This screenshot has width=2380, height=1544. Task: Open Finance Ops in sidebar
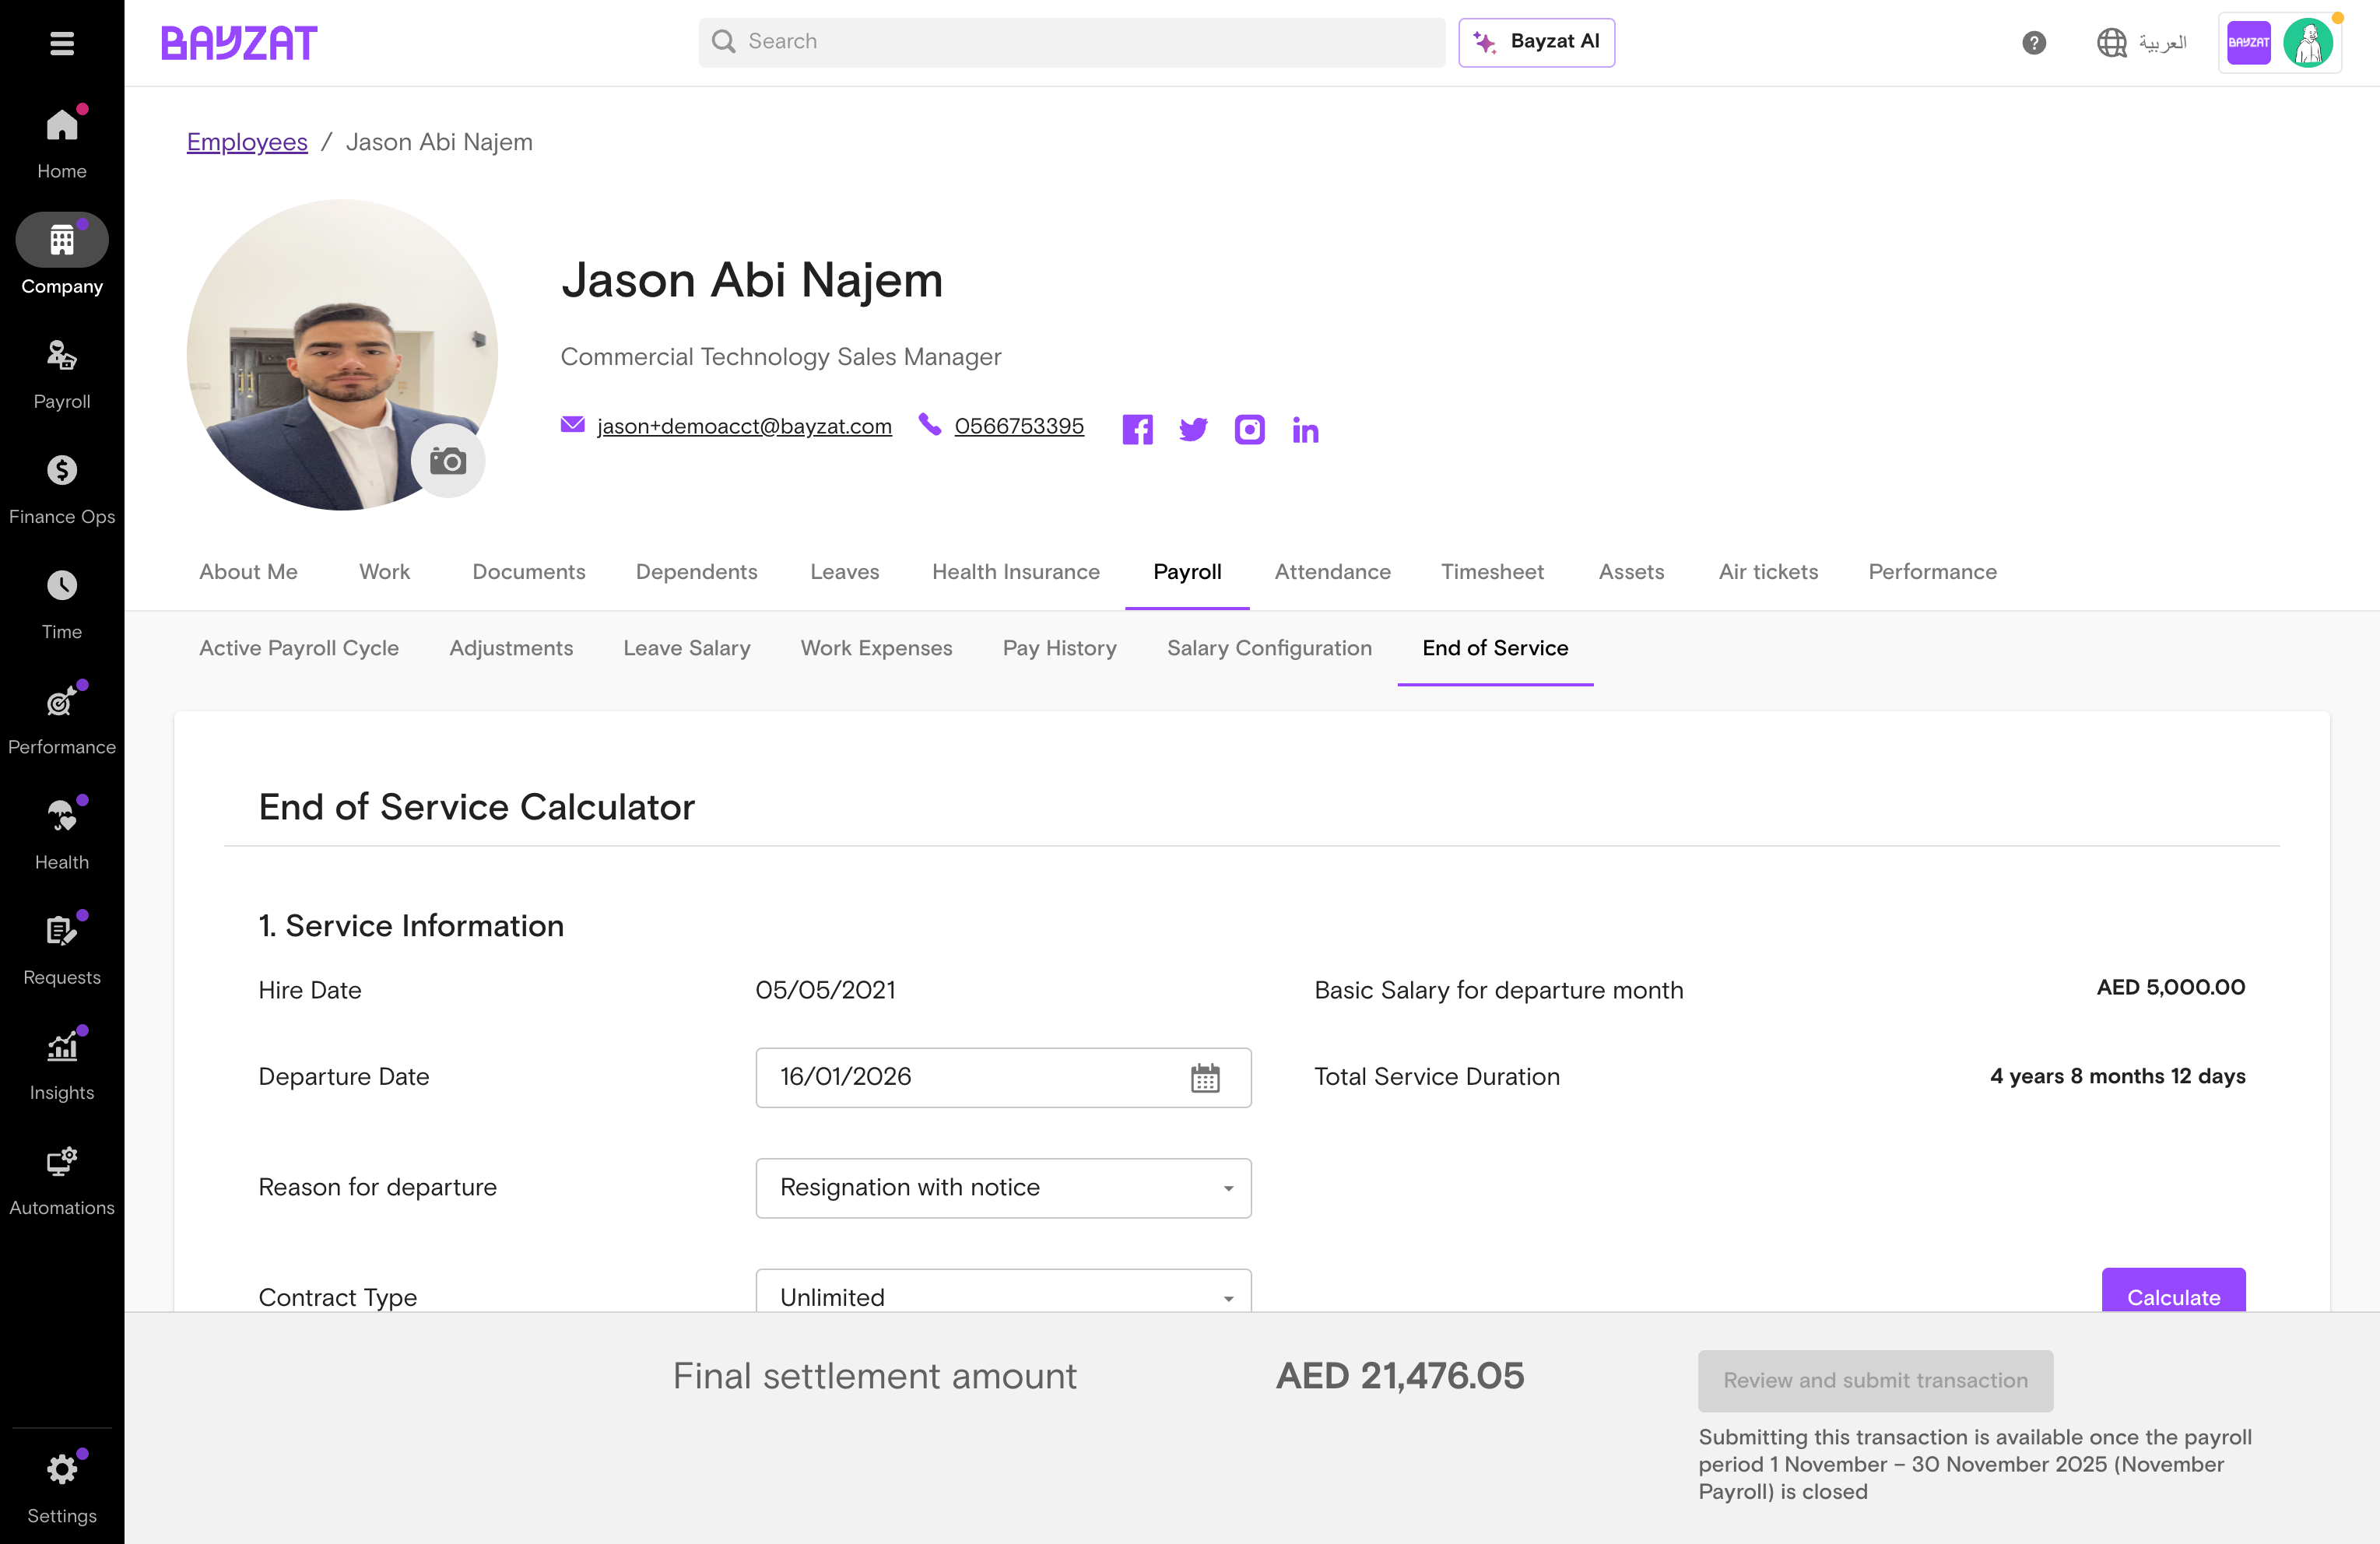(x=62, y=490)
